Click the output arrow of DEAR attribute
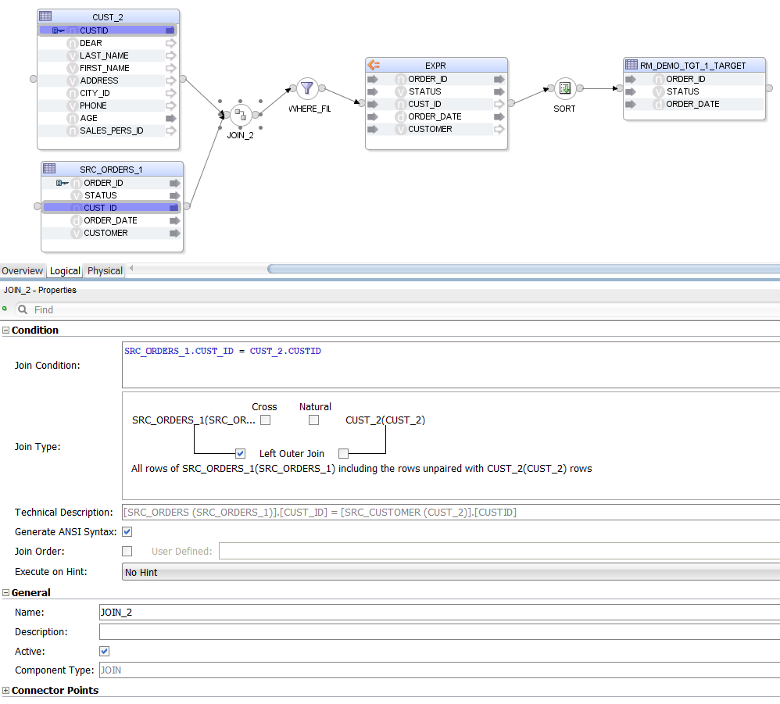The height and width of the screenshot is (704, 780). [x=170, y=43]
